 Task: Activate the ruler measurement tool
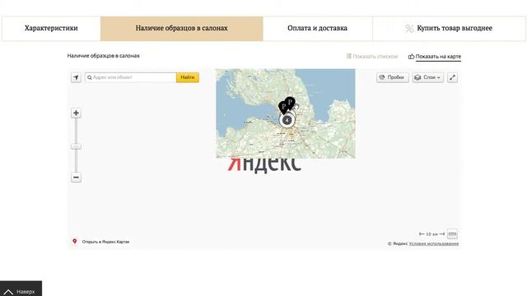click(452, 234)
